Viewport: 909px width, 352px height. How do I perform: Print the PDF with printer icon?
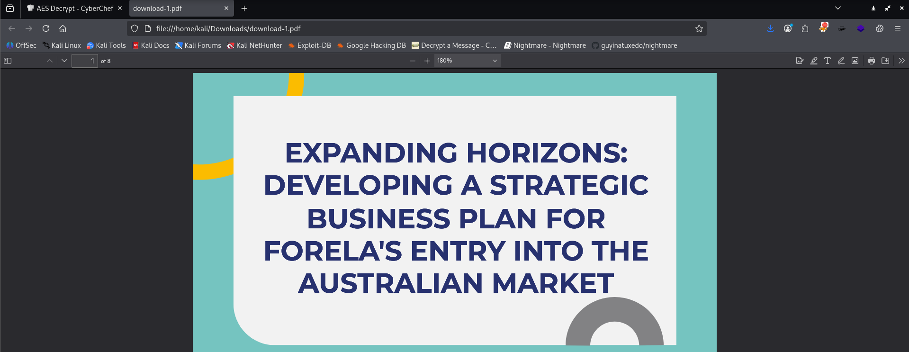pyautogui.click(x=872, y=61)
